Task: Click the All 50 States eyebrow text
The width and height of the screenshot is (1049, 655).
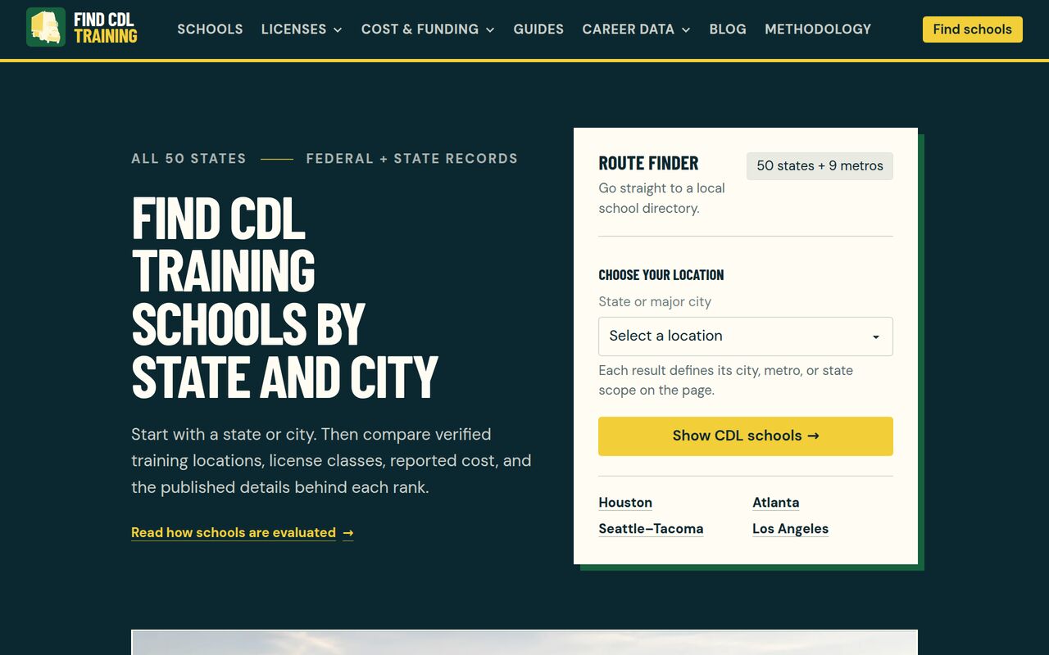Action: point(188,159)
